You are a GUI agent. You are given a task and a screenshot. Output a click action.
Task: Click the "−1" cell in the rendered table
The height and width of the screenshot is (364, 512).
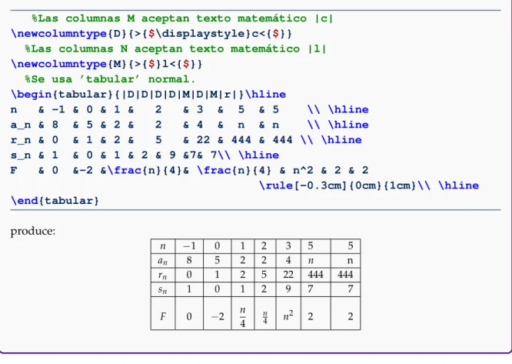pyautogui.click(x=189, y=245)
